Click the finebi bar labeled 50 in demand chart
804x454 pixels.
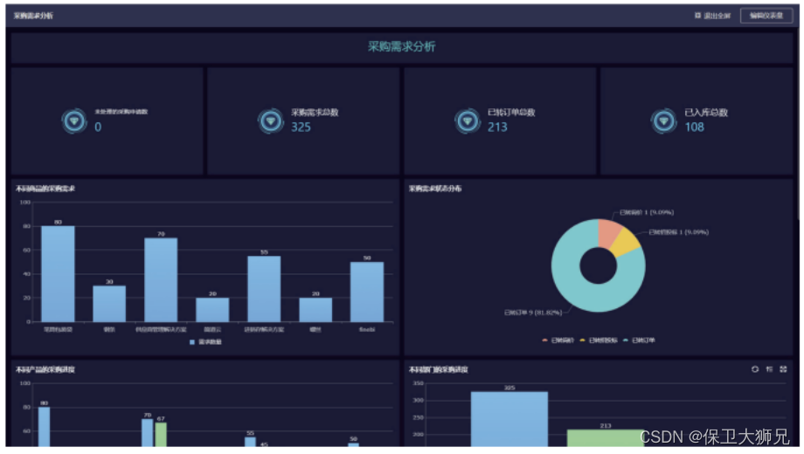[367, 292]
